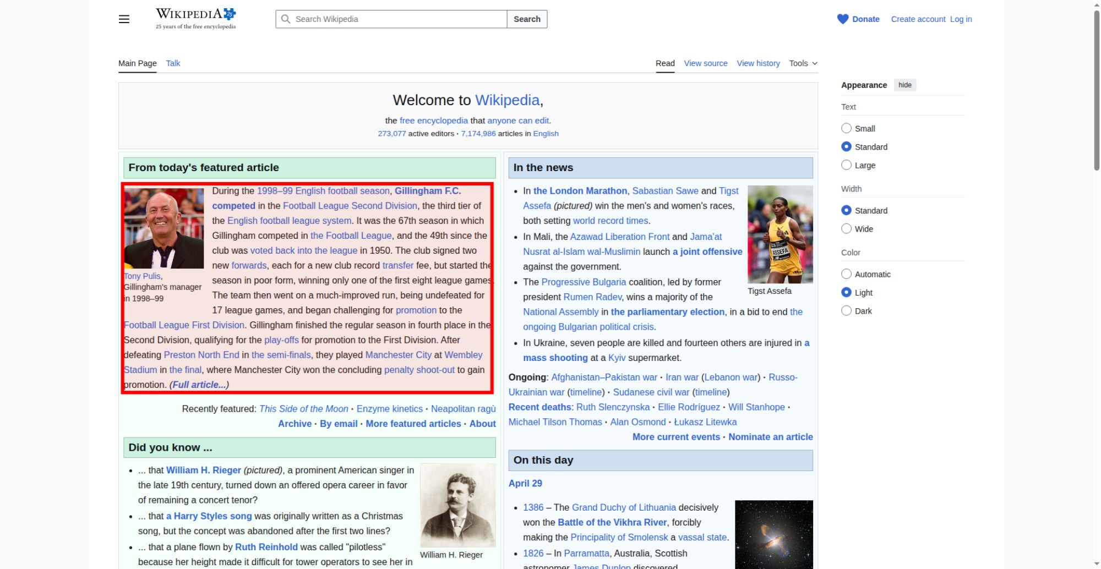Select Small text size
Screen dimensions: 1101x569
coord(846,128)
